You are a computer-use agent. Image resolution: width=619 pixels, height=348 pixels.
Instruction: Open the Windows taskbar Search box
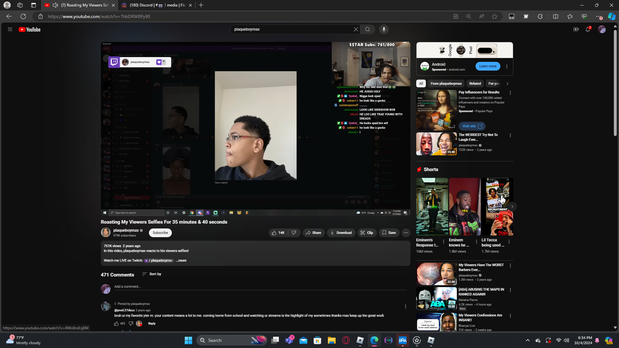[232, 340]
